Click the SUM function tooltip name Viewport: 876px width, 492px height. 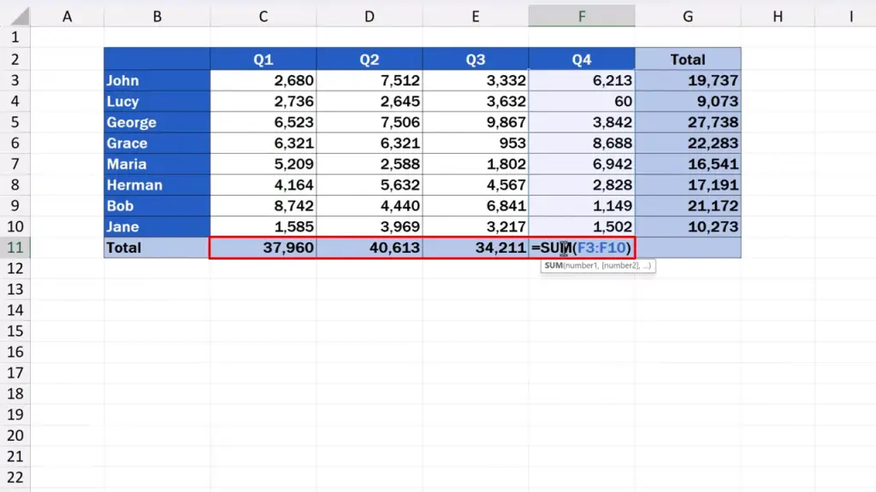coord(553,266)
